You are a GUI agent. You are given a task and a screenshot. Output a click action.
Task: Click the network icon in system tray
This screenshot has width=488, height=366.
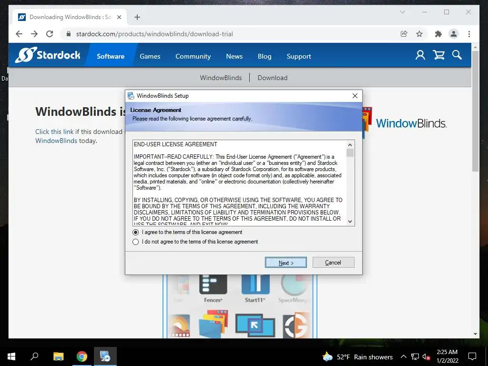[415, 356]
